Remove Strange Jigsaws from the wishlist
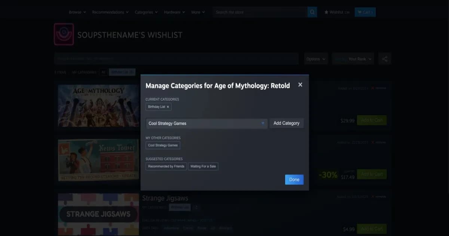The height and width of the screenshot is (236, 449). [x=379, y=197]
